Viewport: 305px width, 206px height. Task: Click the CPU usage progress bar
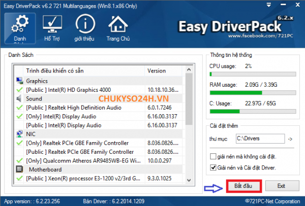[253, 74]
